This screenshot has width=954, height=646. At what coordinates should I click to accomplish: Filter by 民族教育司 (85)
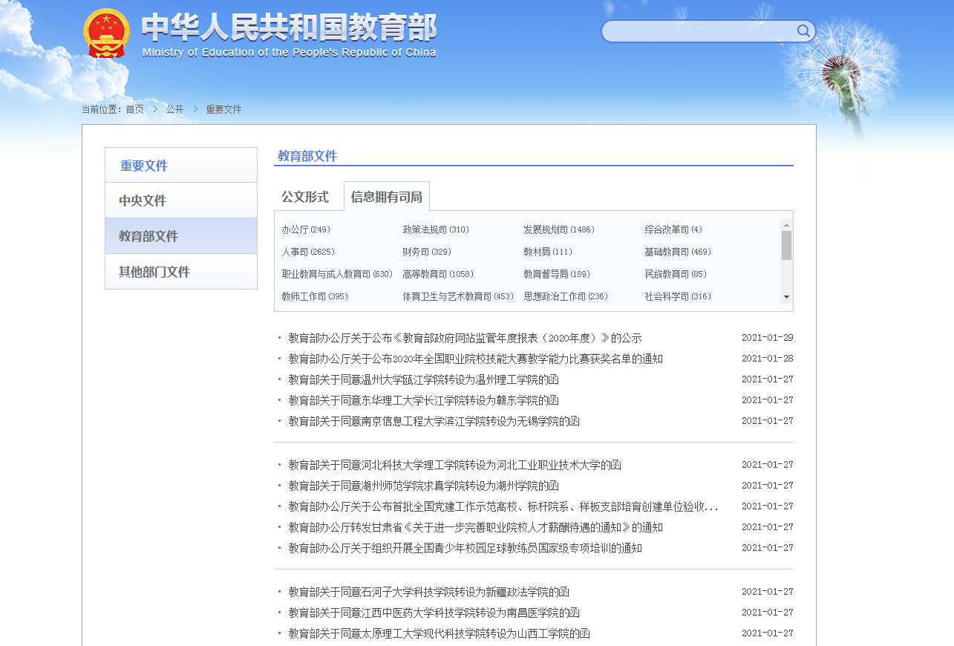point(676,275)
